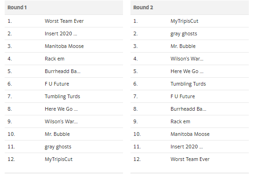Click the Round 2 table header
This screenshot has height=174, width=253.
(190, 7)
